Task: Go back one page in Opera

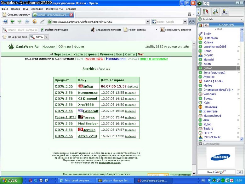Action: [x=13, y=21]
